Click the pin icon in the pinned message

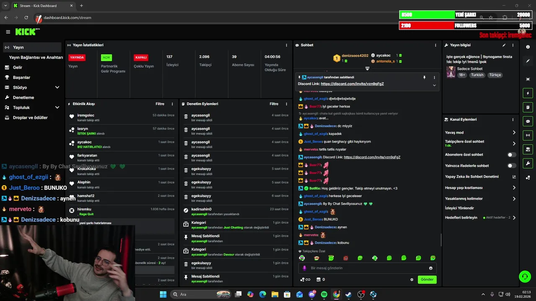pyautogui.click(x=424, y=77)
